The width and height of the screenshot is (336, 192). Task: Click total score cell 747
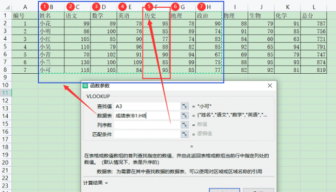pos(314,54)
